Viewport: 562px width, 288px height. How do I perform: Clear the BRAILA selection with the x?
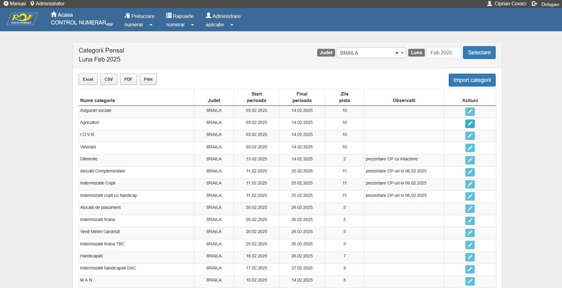(396, 53)
